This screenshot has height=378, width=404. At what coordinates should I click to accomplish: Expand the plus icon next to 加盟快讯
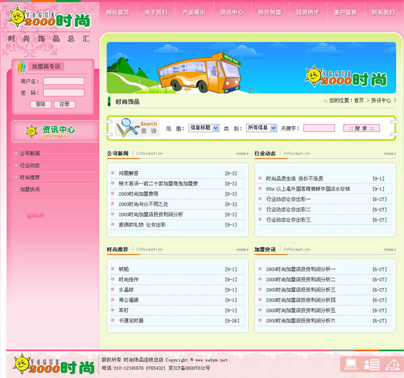tap(15, 189)
